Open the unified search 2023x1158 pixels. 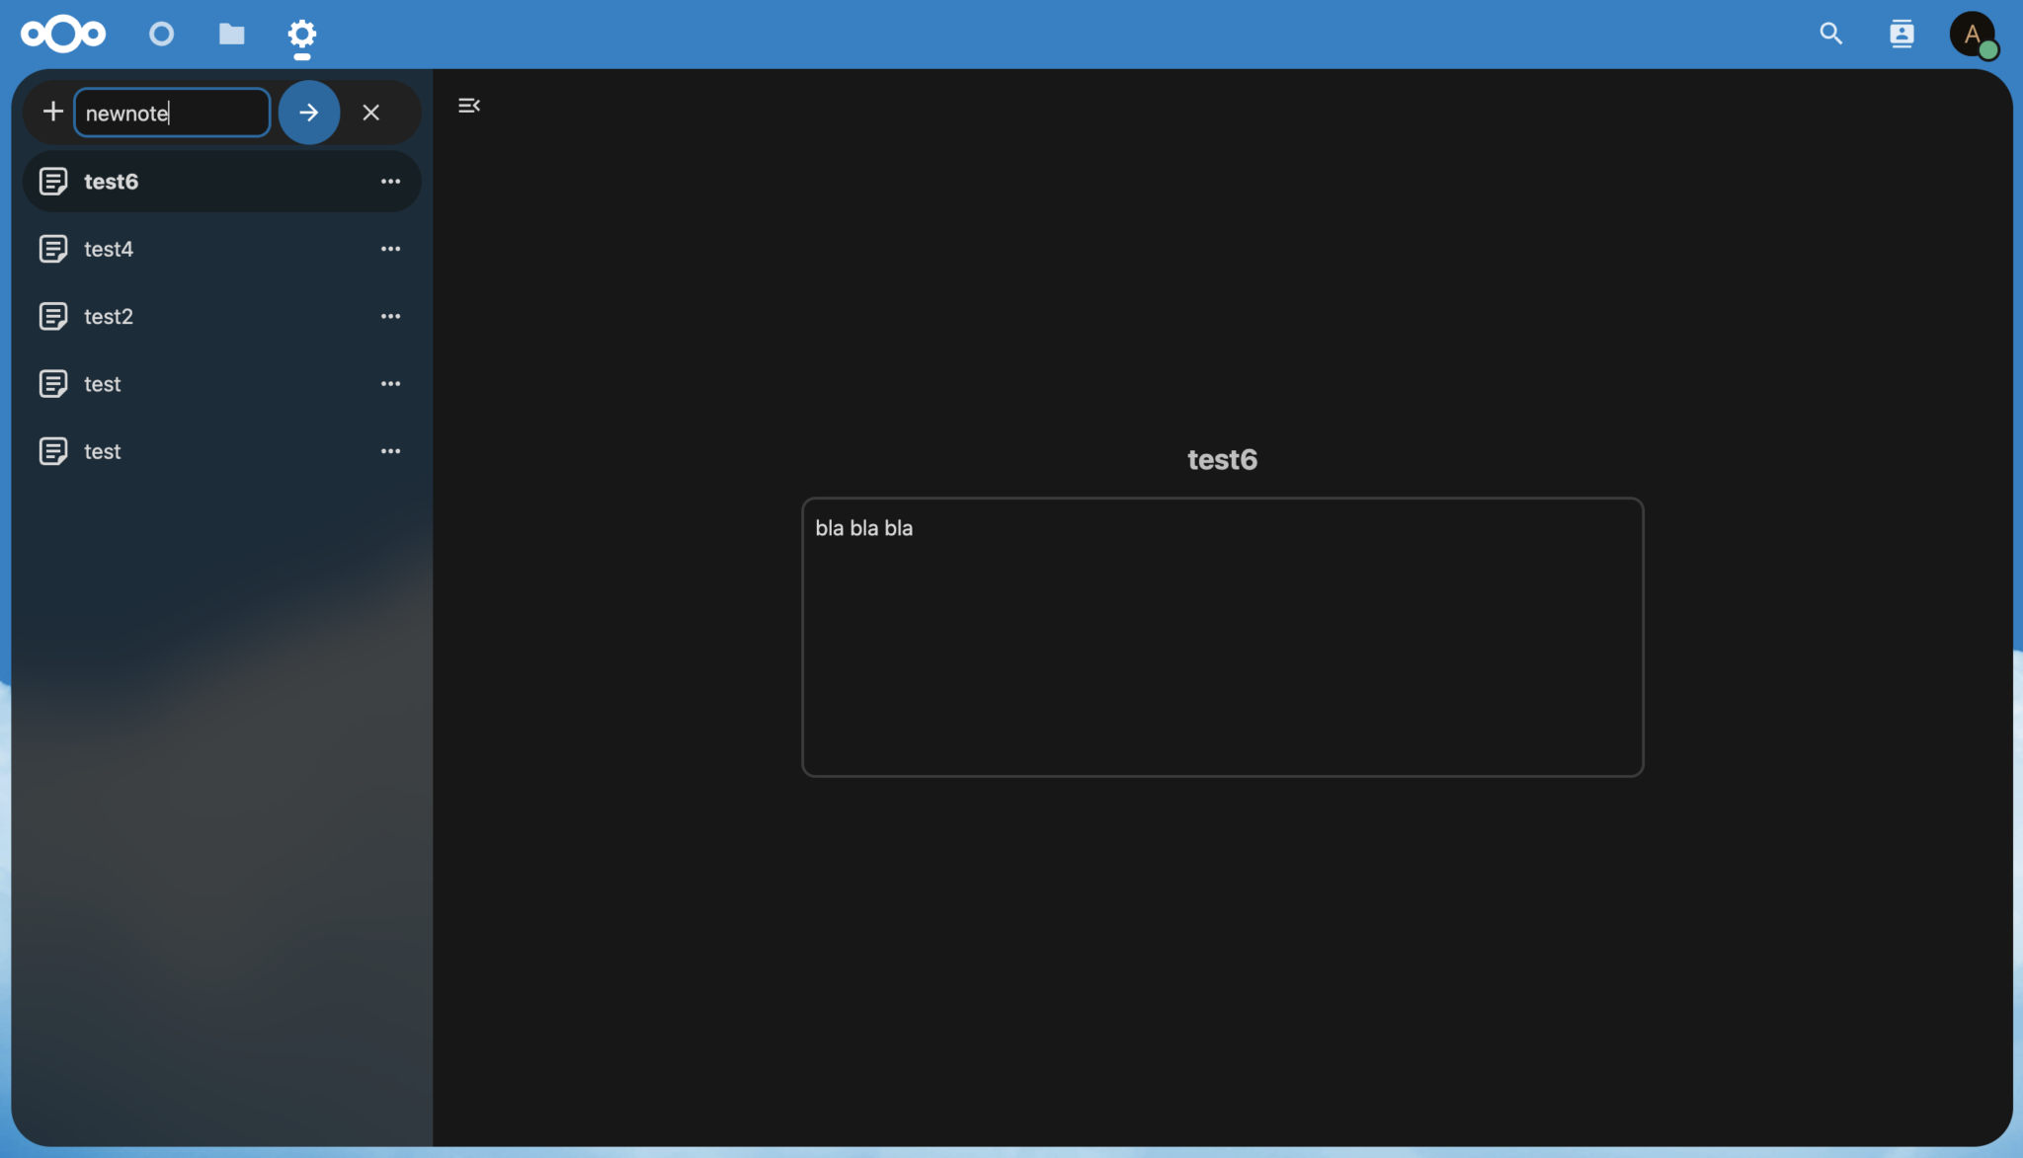[x=1831, y=34]
